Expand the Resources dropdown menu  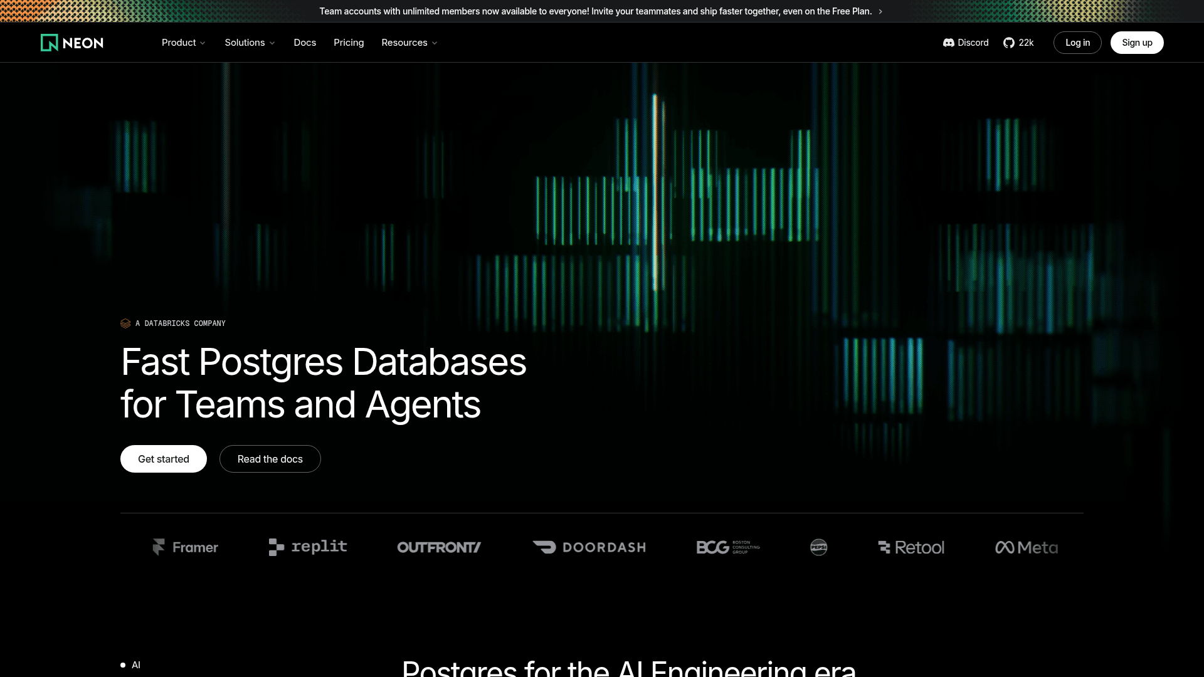[x=409, y=43]
